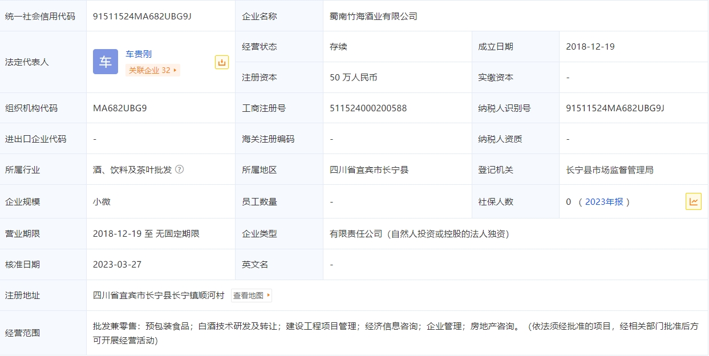Click the 海关注册编码 label
Image resolution: width=709 pixels, height=356 pixels.
pyautogui.click(x=268, y=139)
